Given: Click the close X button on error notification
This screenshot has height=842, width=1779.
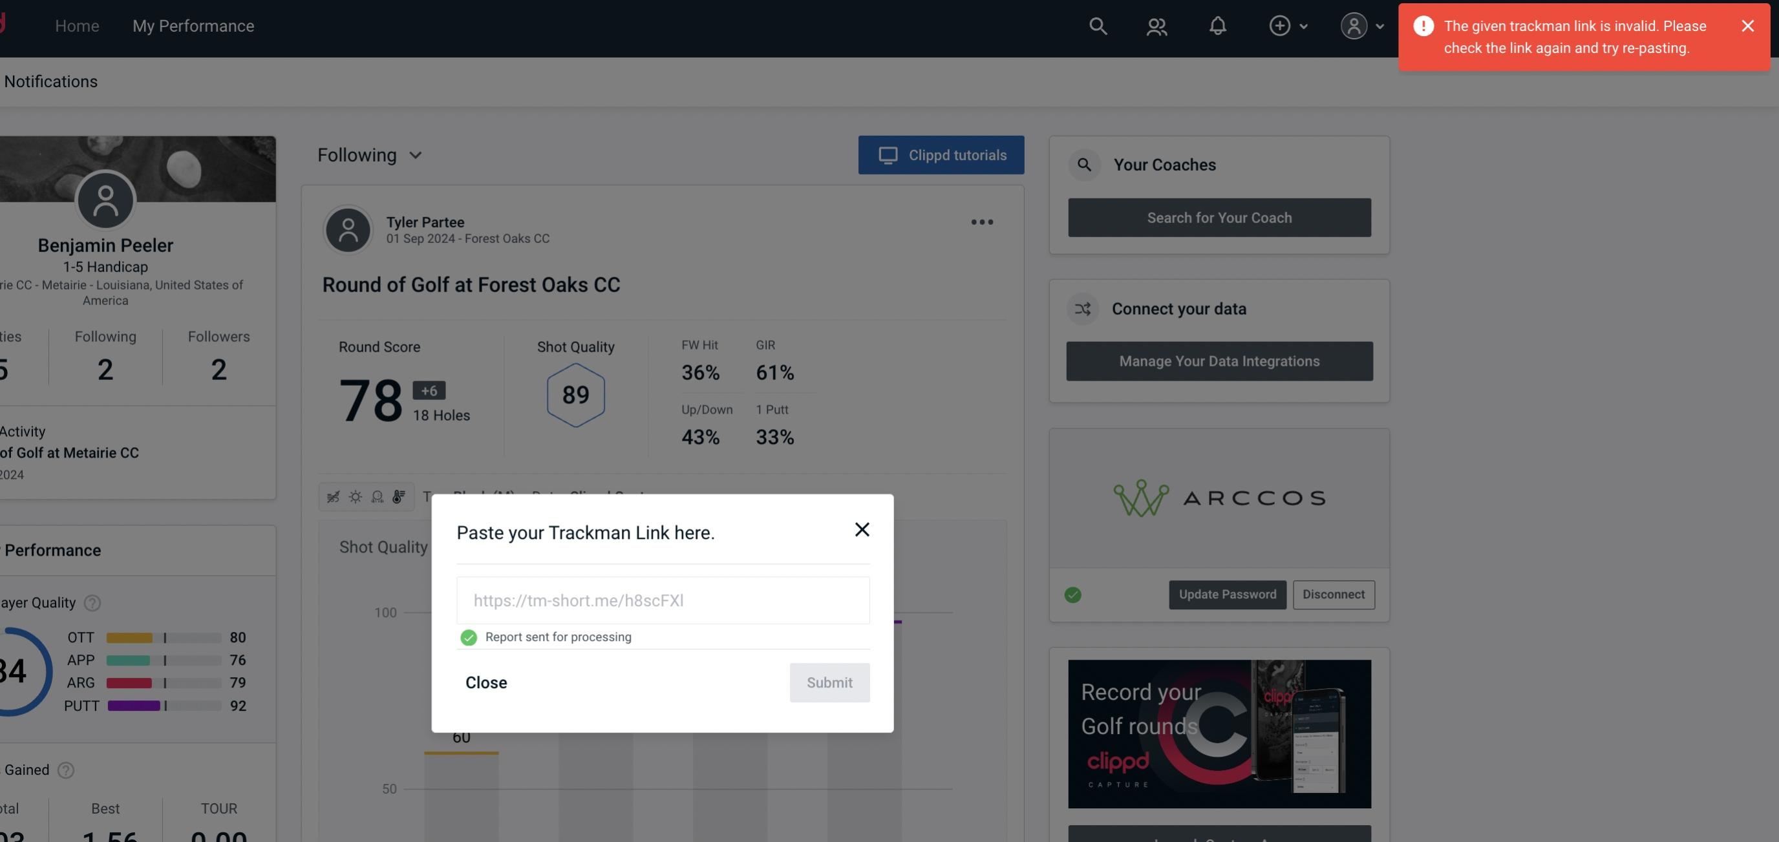Looking at the screenshot, I should click(x=1747, y=25).
